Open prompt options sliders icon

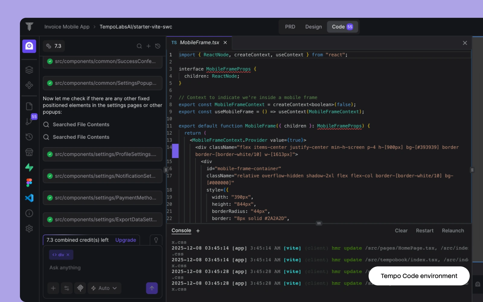(x=67, y=288)
